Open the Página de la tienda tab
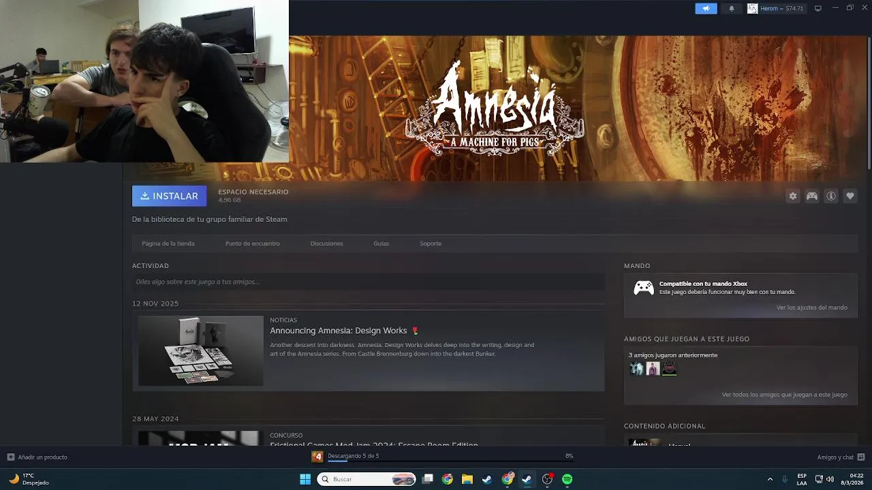This screenshot has width=872, height=490. (x=168, y=244)
